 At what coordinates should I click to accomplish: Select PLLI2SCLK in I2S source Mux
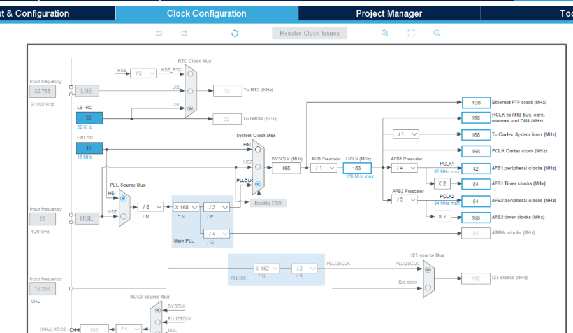point(428,270)
